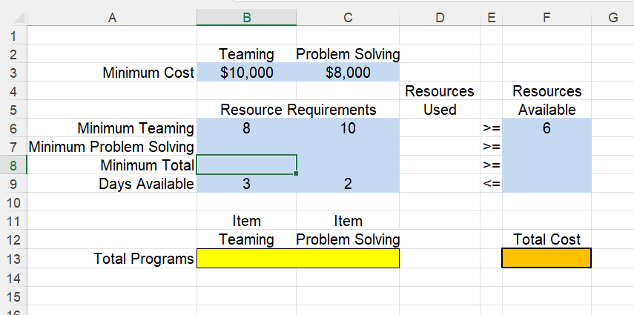Viewport: 634px width, 315px height.
Task: Select column B header
Action: tap(247, 17)
